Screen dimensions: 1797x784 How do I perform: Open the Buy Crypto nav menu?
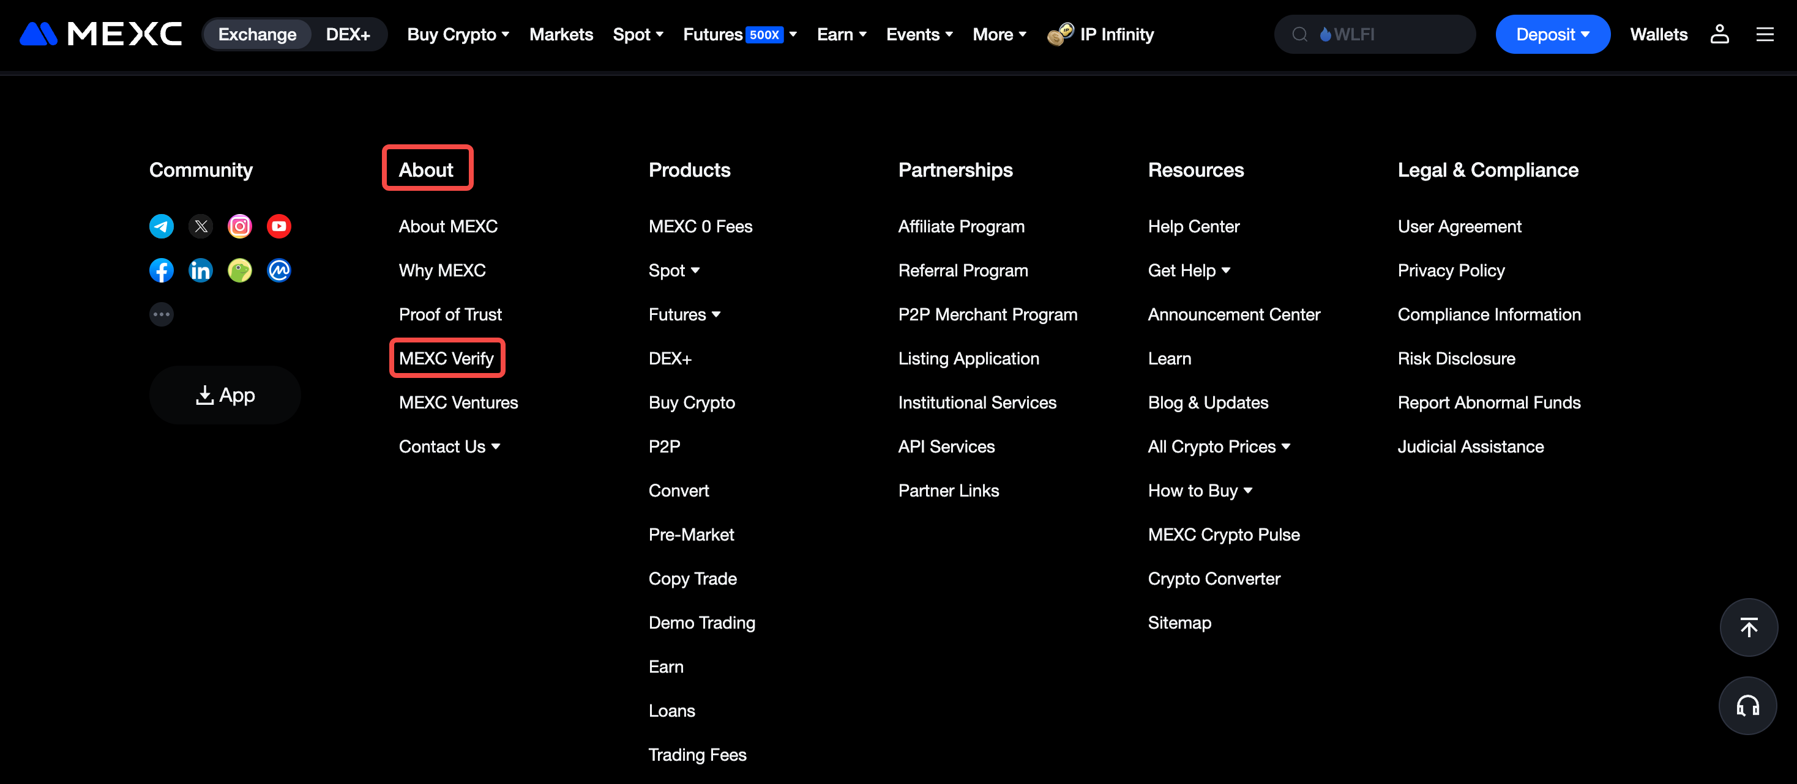[458, 34]
